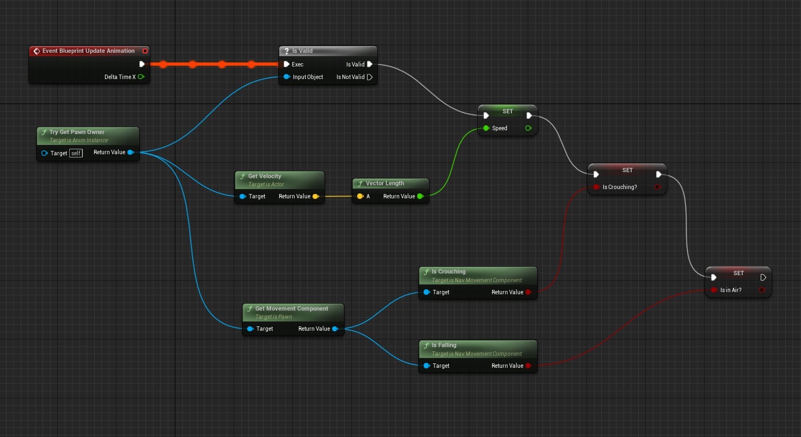The width and height of the screenshot is (801, 437).
Task: Click the green Speed pin on the SET node
Action: (487, 128)
